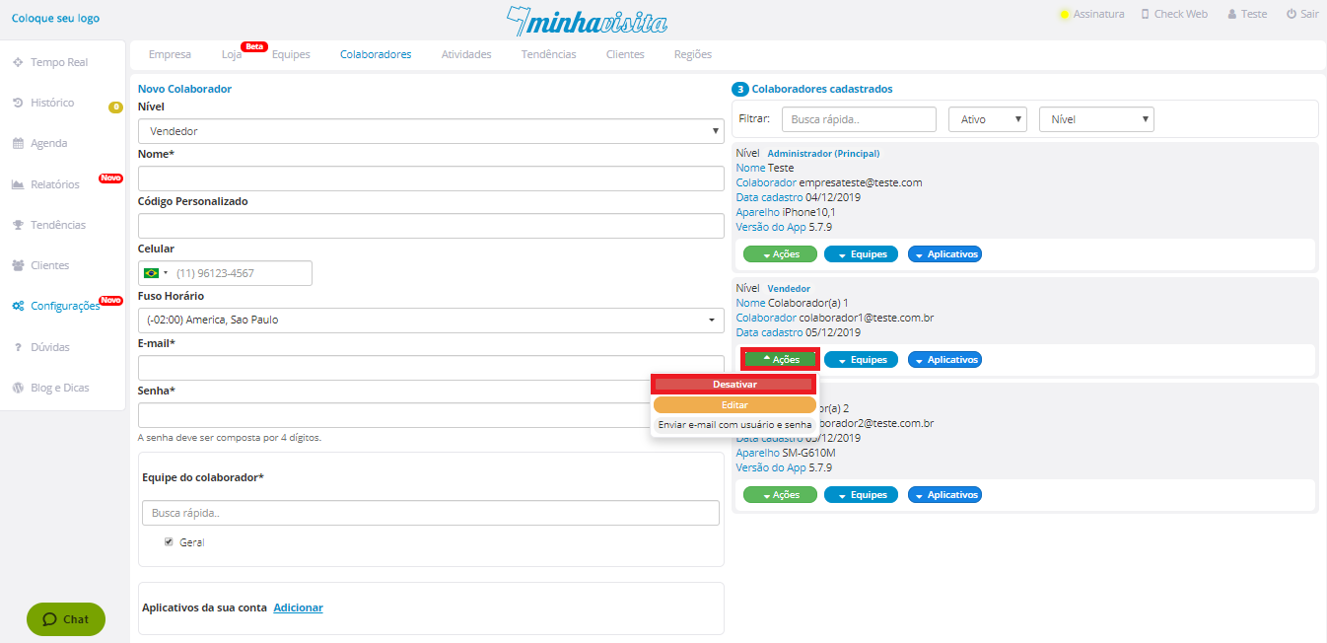
Task: Open Blog e Dicas in sidebar
Action: [59, 388]
